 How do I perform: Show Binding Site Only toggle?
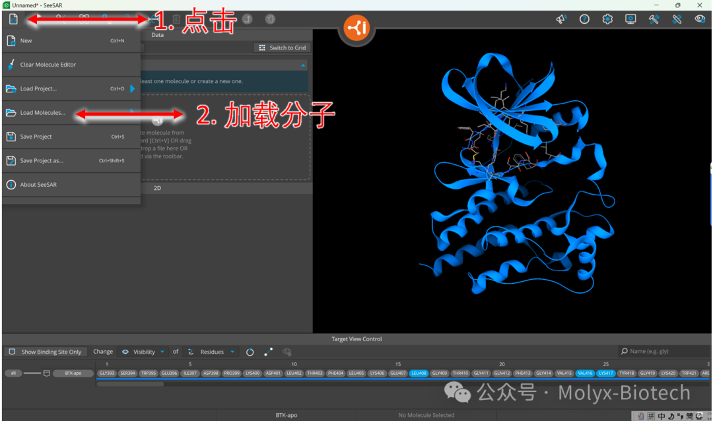click(x=45, y=352)
